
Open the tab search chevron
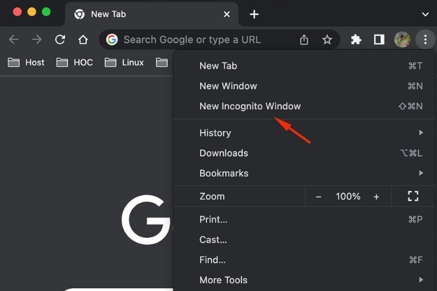[x=425, y=14]
